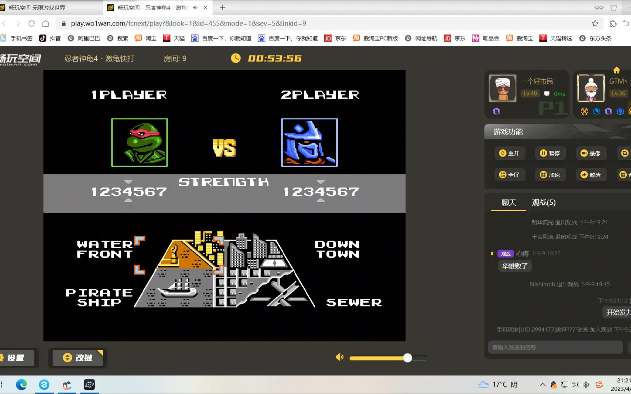631x394 pixels.
Task: Open 天猫精选 bookmark
Action: coord(556,38)
